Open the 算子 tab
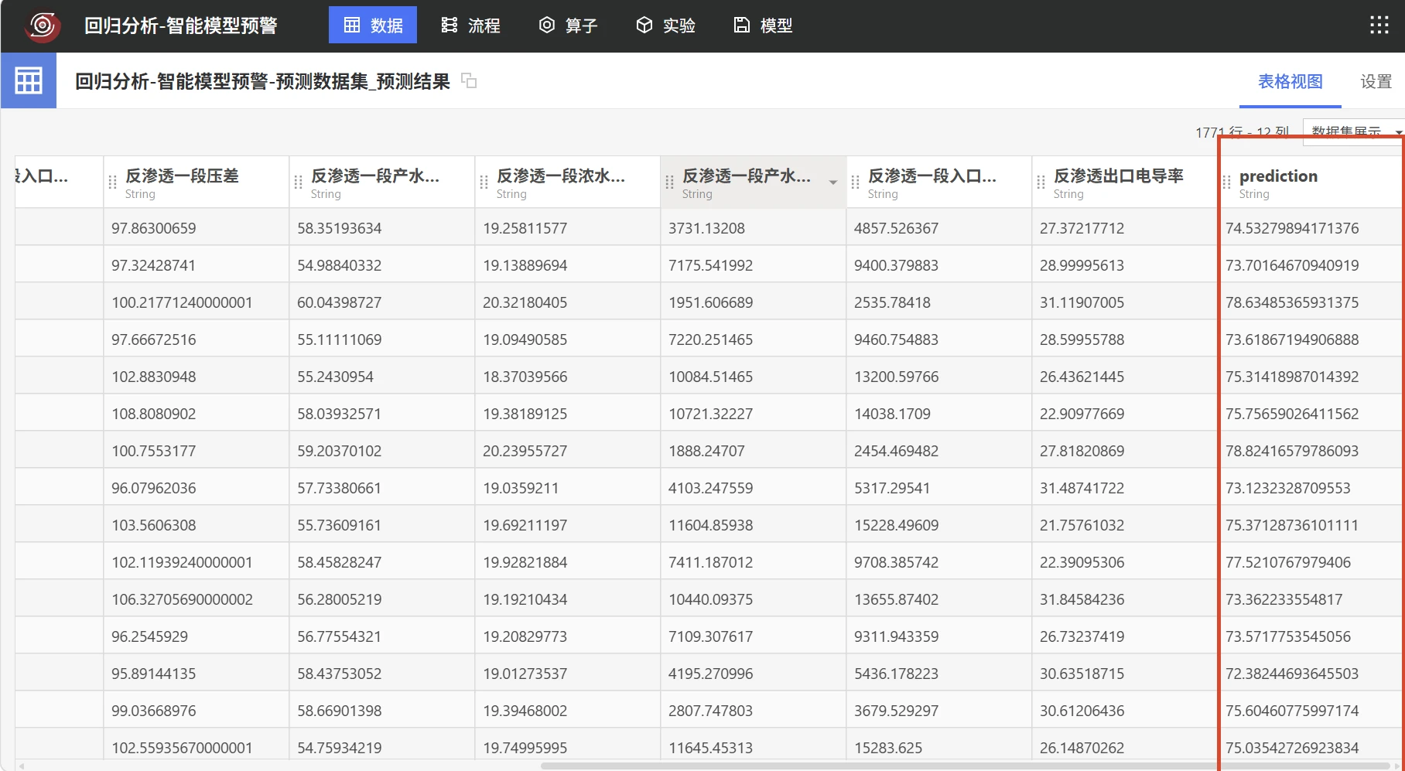The image size is (1405, 771). pos(568,26)
